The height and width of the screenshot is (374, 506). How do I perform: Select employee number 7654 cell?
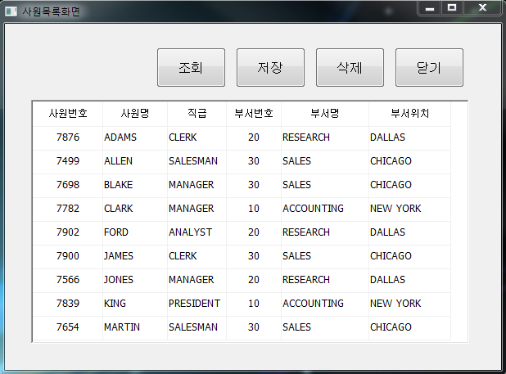(x=68, y=327)
